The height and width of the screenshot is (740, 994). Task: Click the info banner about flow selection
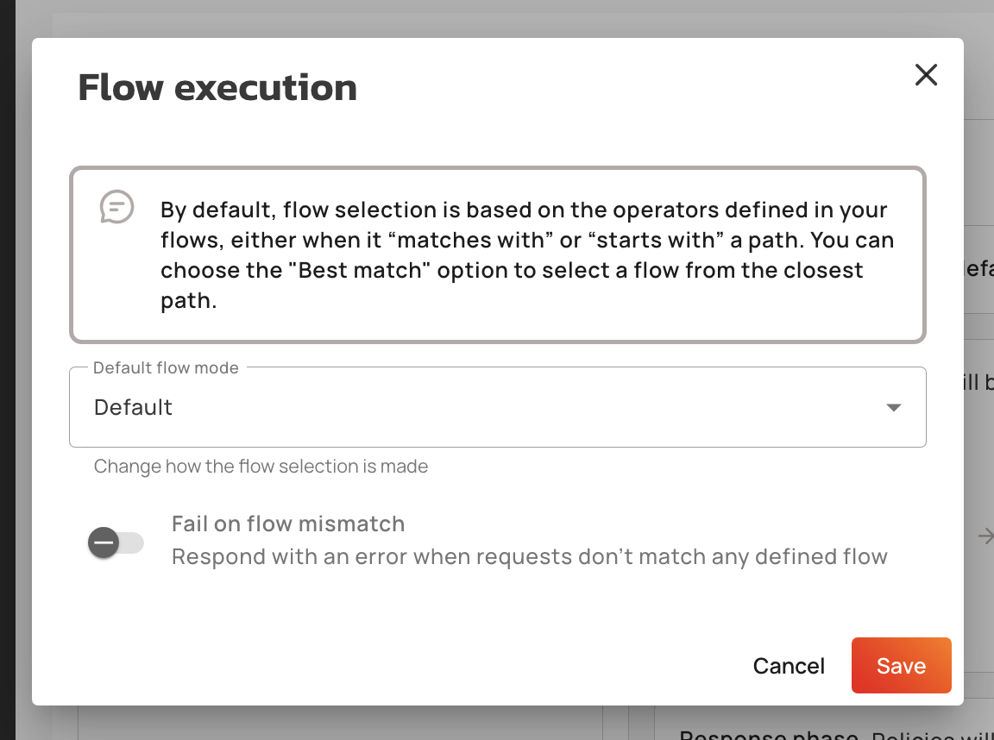[497, 254]
